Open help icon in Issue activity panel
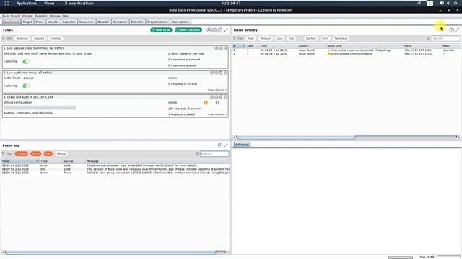Viewport: 462px width, 259px height. [451, 30]
